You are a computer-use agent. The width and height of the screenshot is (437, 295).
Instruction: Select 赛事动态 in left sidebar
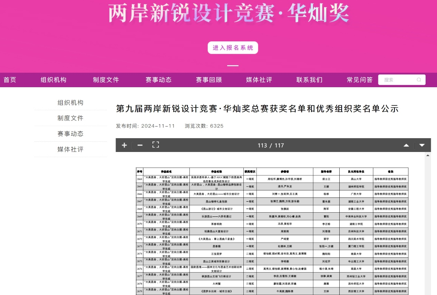pyautogui.click(x=70, y=134)
